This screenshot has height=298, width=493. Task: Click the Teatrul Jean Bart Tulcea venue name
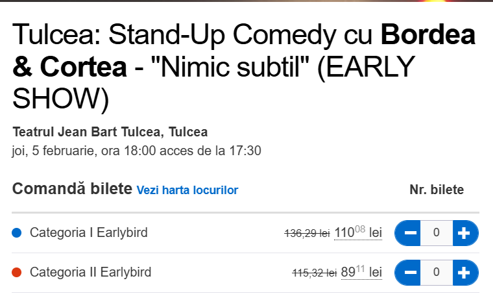110,132
